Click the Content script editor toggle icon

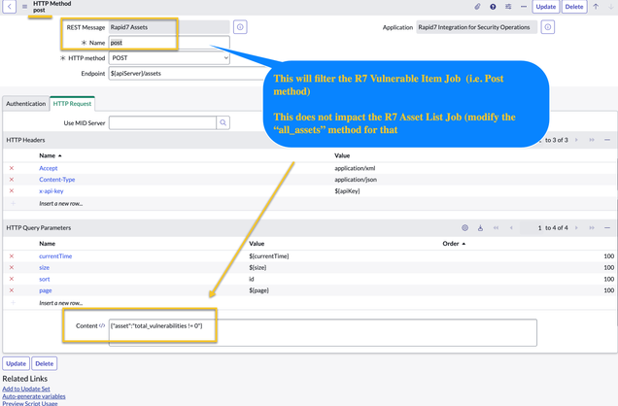102,325
